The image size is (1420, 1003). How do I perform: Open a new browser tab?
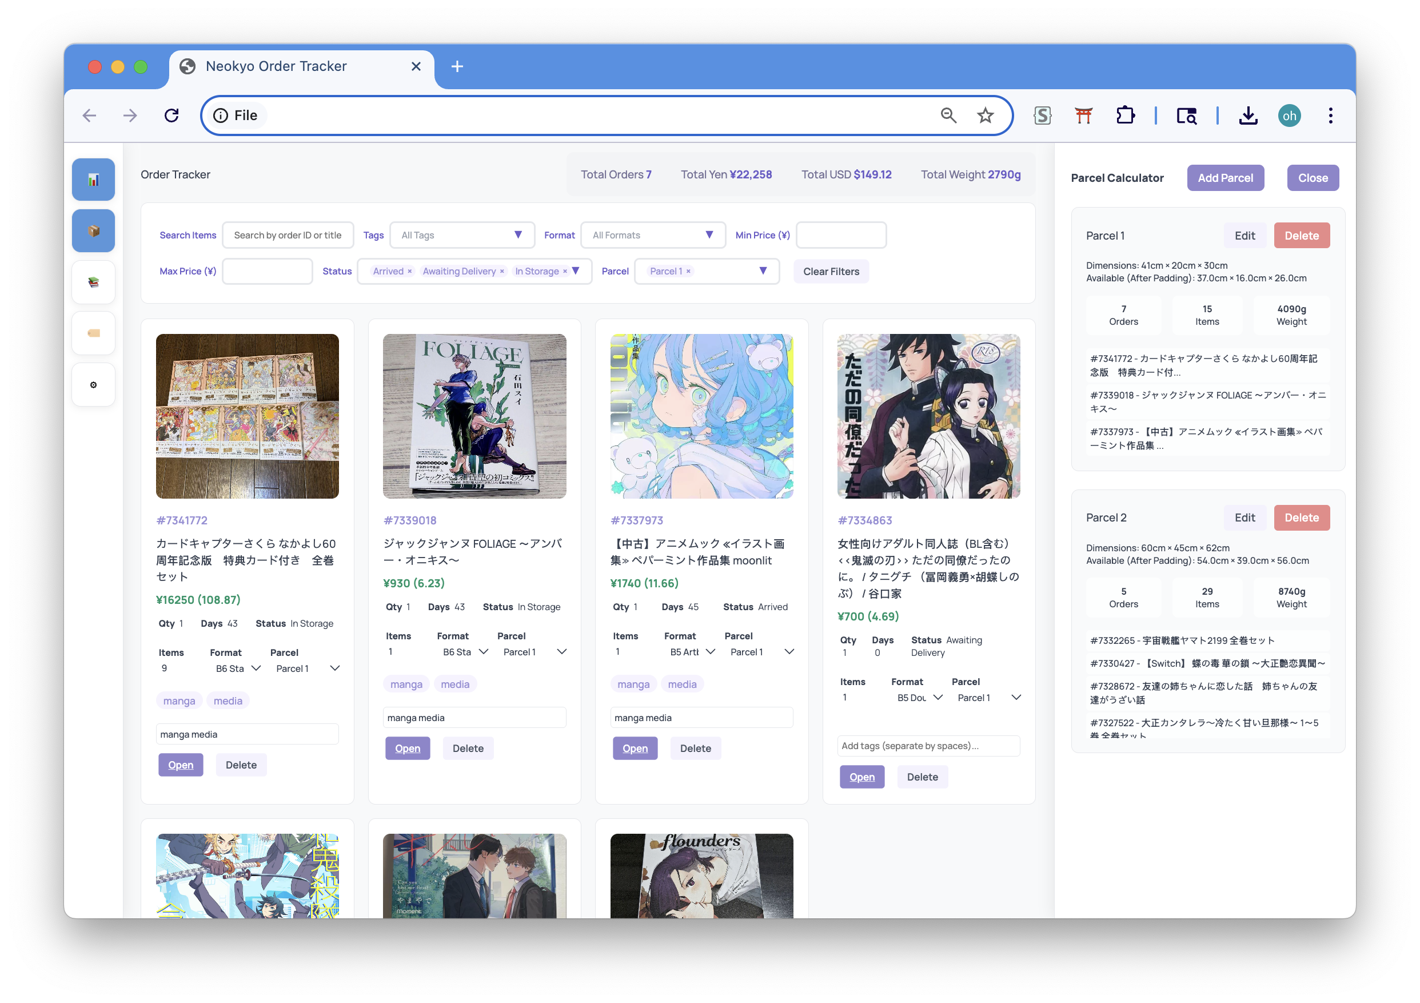point(457,66)
